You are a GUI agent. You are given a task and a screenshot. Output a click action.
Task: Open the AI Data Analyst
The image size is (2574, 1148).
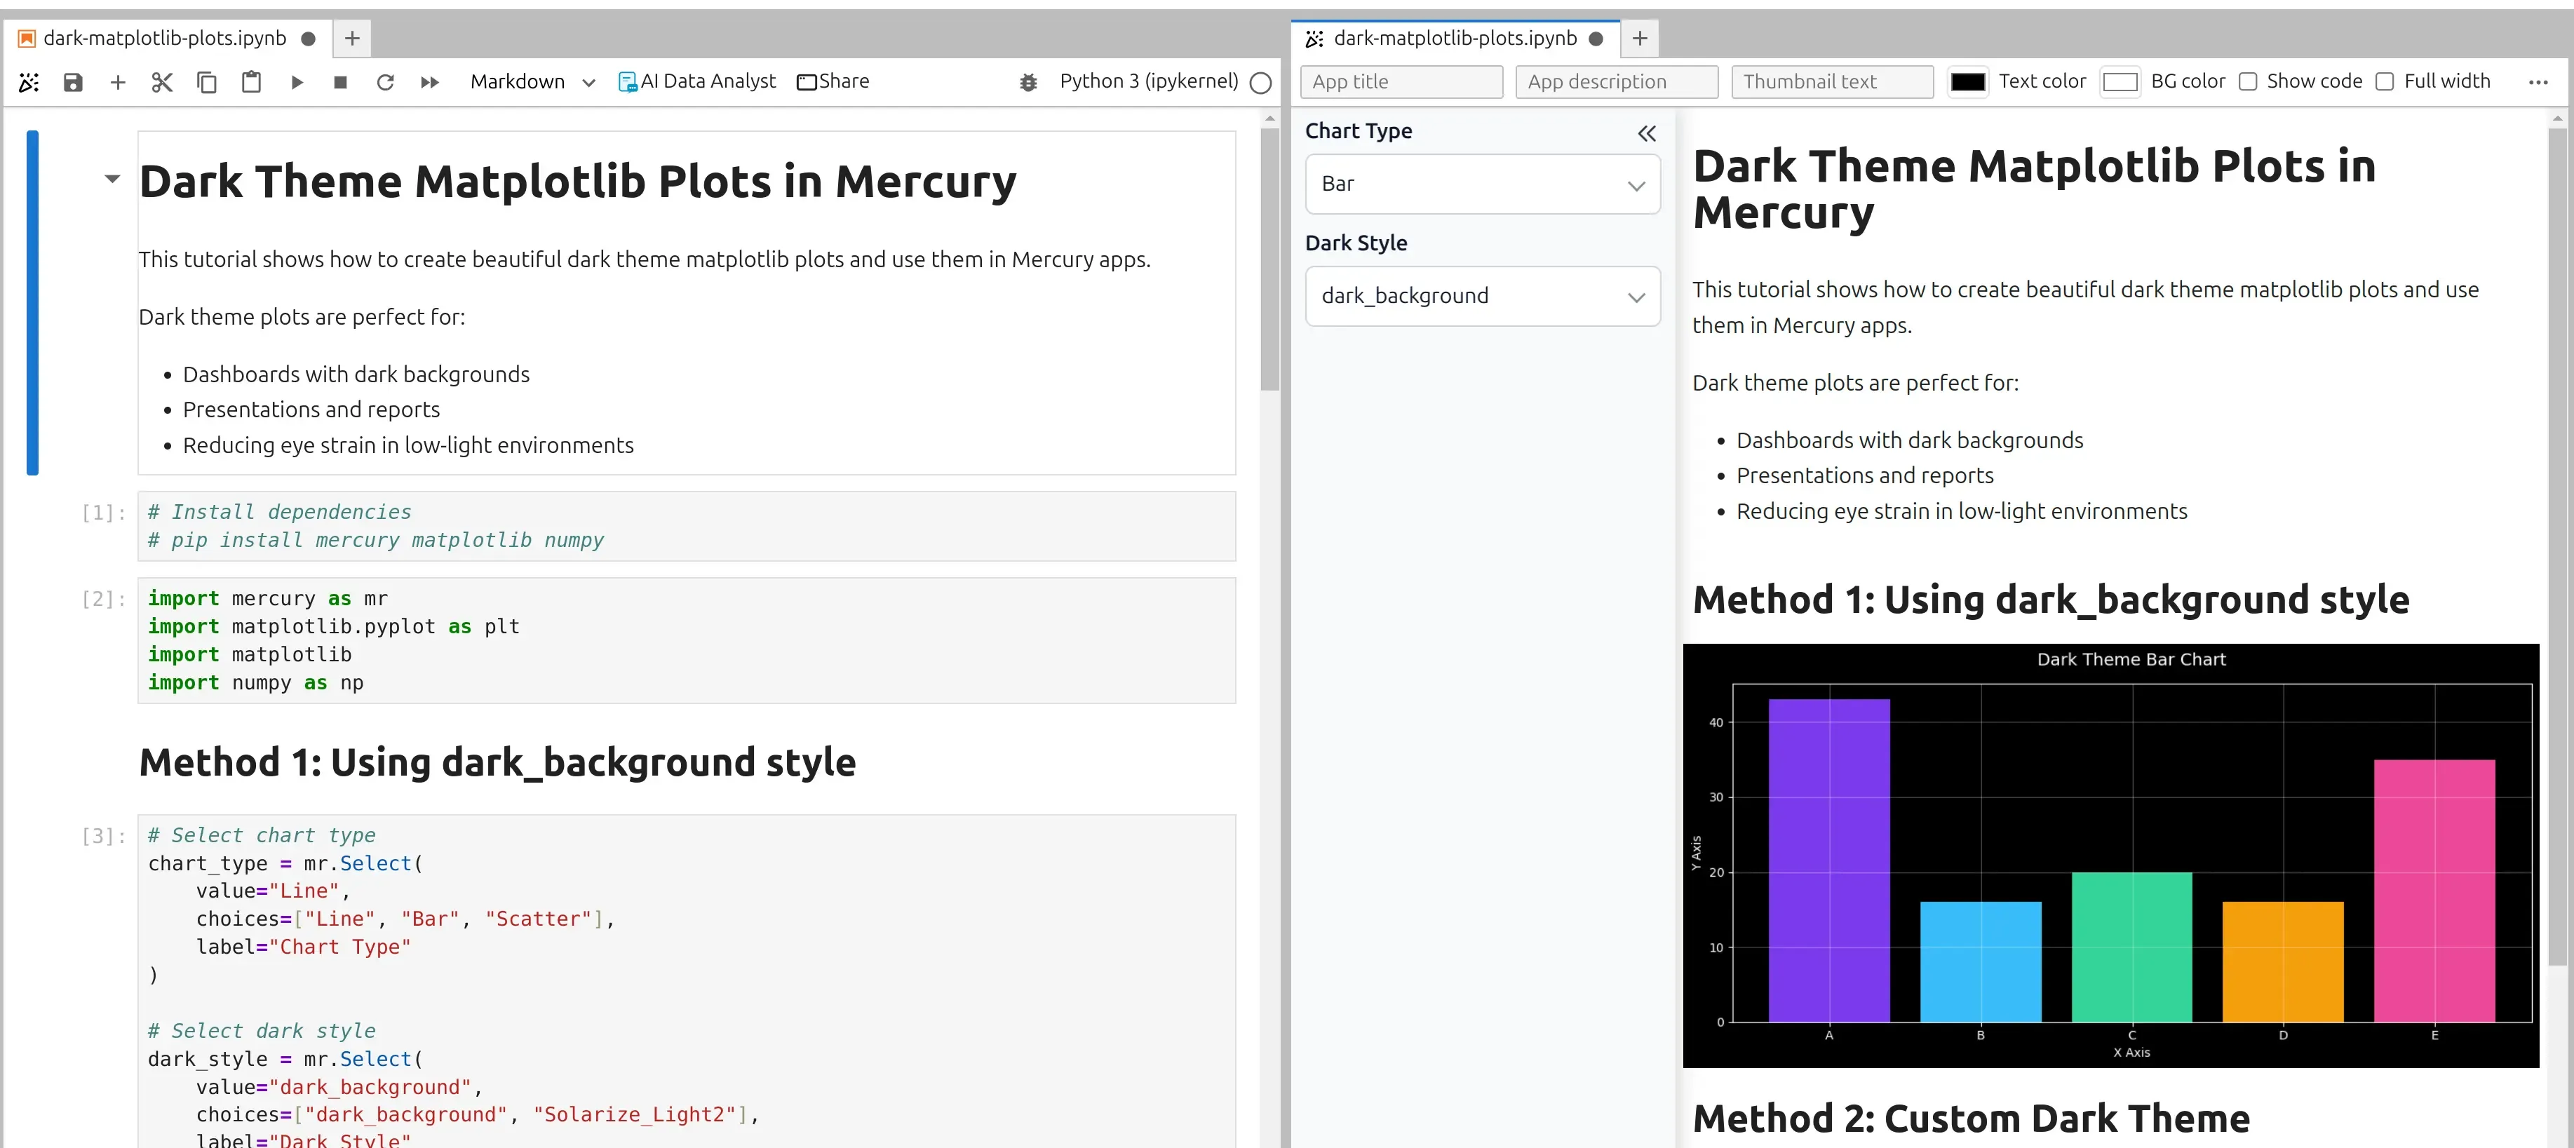697,82
